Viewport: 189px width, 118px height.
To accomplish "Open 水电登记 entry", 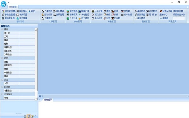I will (x=84, y=15).
